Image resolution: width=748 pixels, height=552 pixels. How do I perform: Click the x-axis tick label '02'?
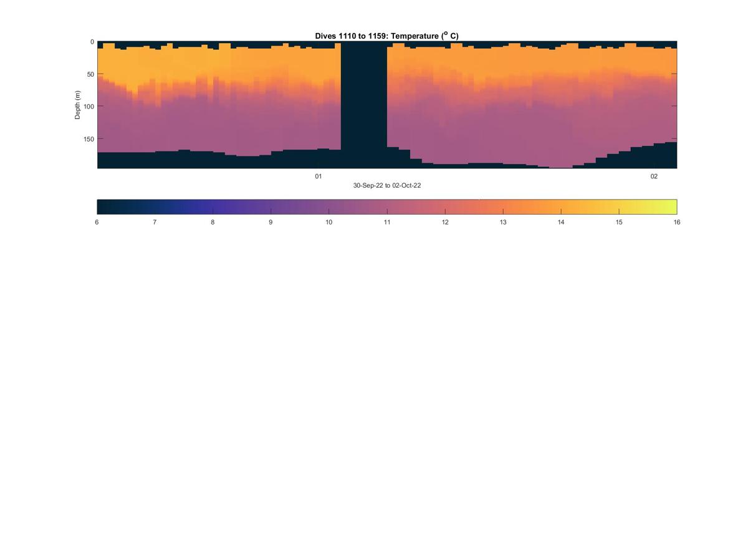[654, 177]
